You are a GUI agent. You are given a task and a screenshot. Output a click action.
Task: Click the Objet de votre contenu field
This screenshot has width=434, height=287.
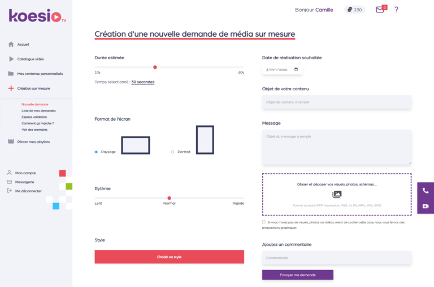[x=336, y=102]
